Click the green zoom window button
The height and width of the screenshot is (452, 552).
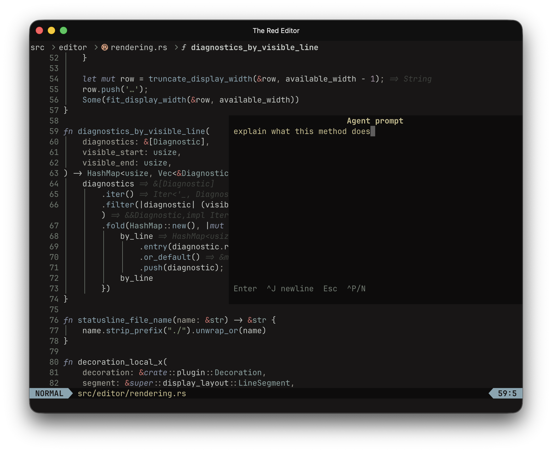pos(63,31)
